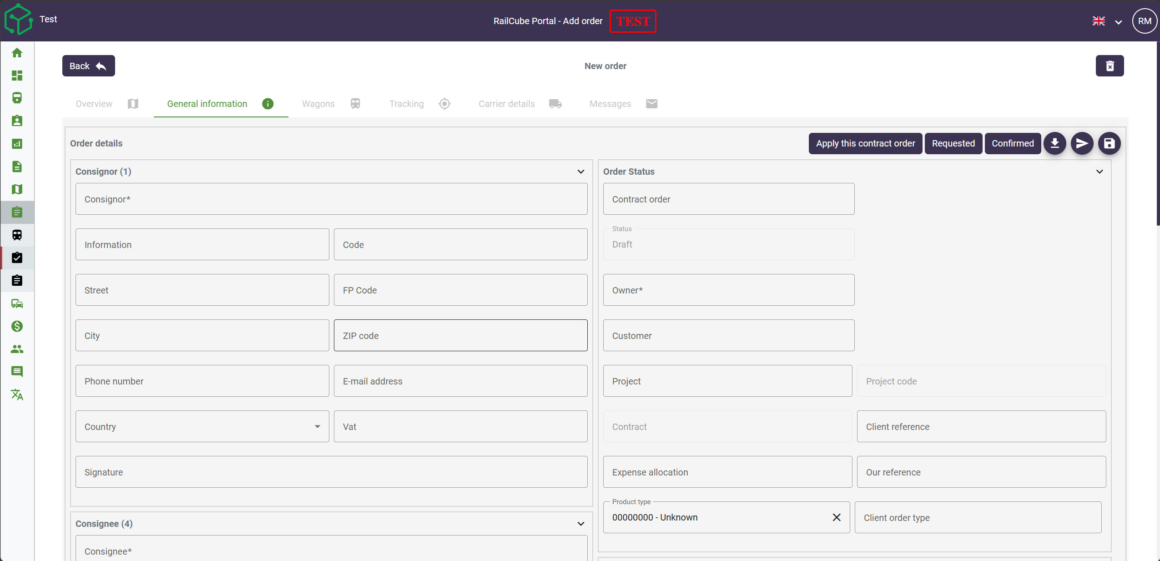1160x561 pixels.
Task: Open the dollar sign finance icon
Action: tap(17, 326)
